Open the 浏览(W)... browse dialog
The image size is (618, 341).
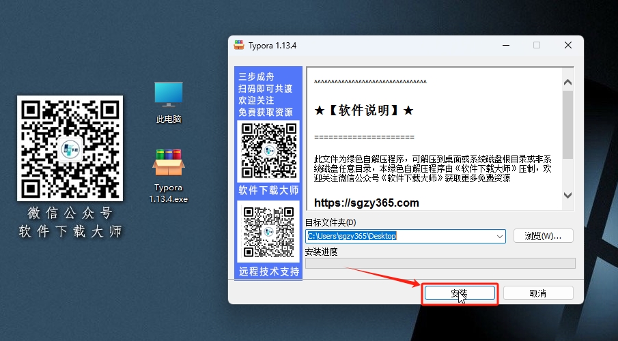[543, 236]
